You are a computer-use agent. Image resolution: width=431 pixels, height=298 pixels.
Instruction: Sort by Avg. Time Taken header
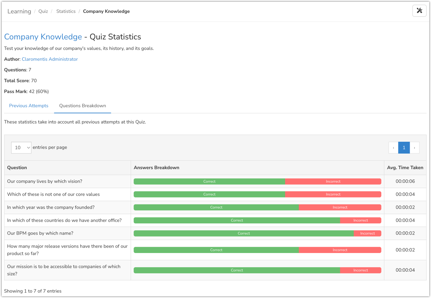coord(405,168)
